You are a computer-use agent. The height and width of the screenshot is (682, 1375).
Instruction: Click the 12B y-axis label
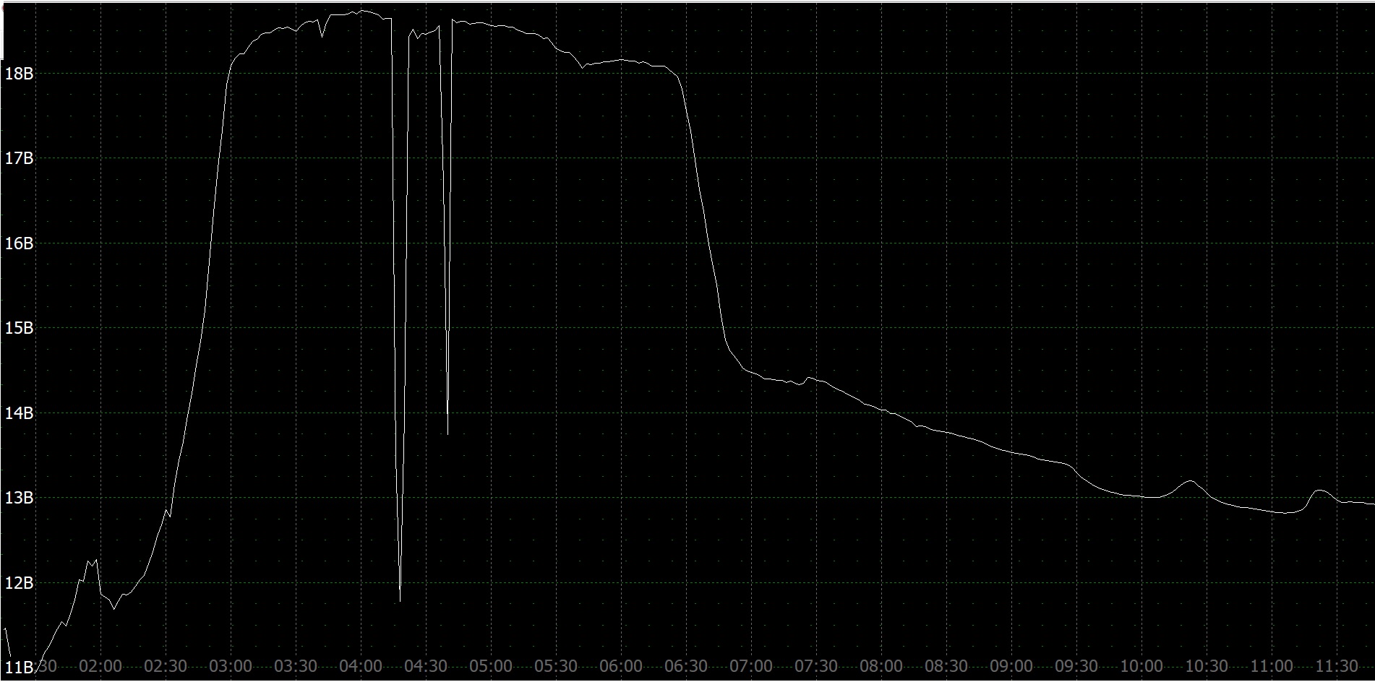pyautogui.click(x=19, y=583)
